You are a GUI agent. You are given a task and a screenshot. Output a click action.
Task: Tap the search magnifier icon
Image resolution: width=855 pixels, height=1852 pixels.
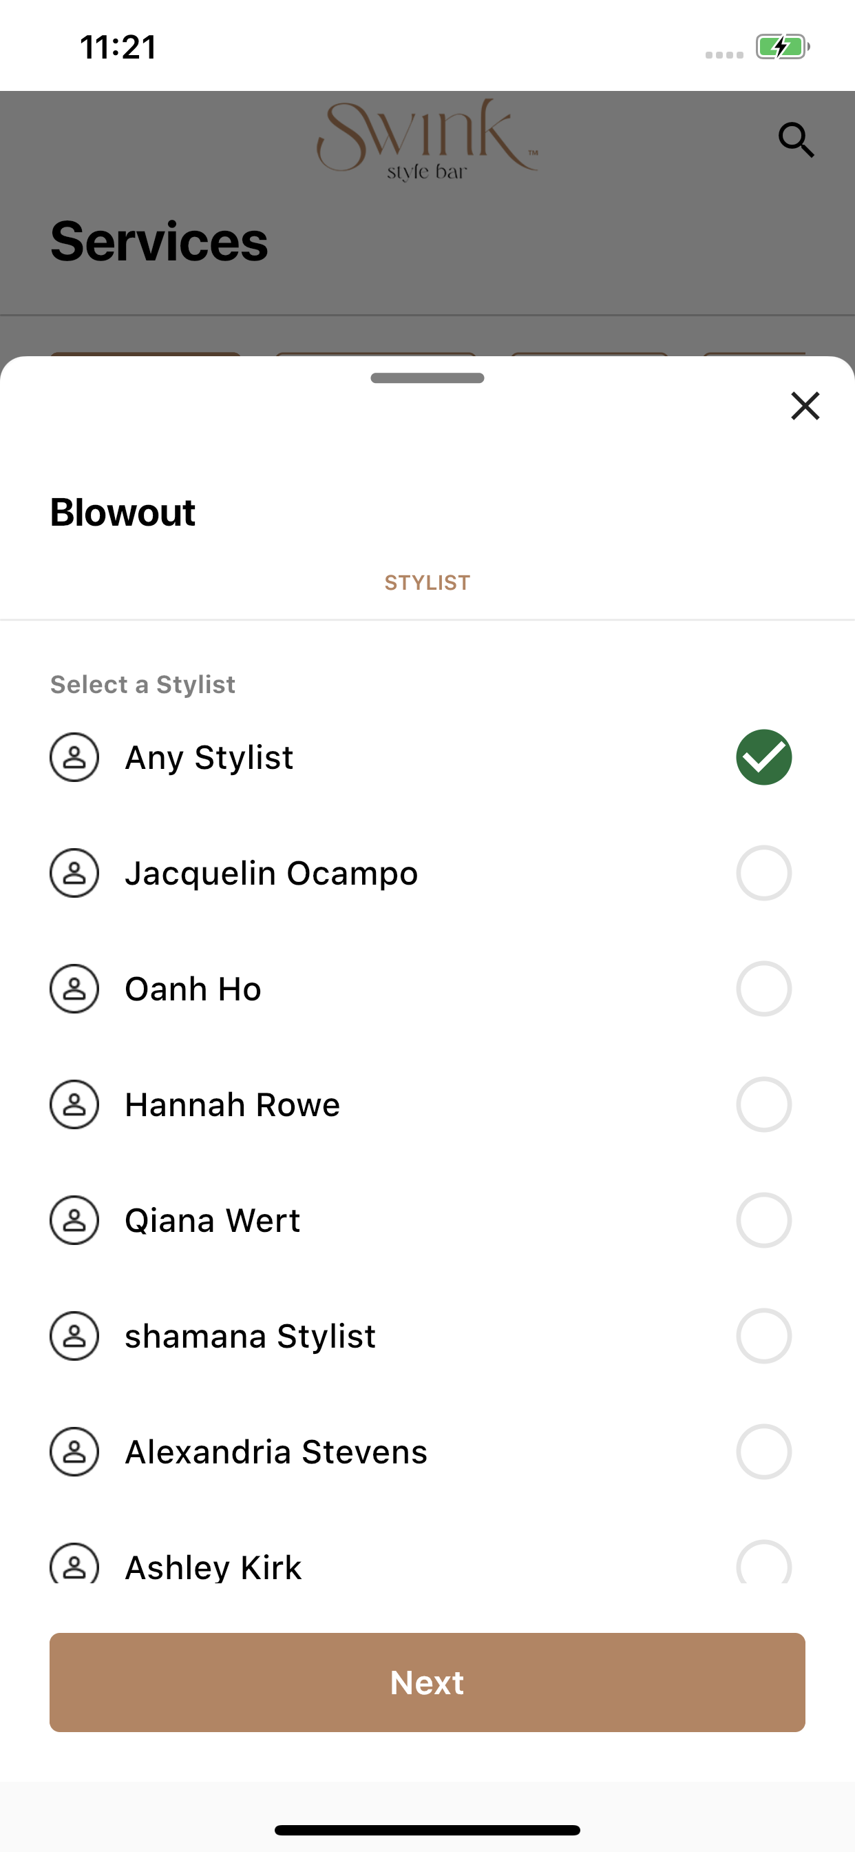click(796, 139)
